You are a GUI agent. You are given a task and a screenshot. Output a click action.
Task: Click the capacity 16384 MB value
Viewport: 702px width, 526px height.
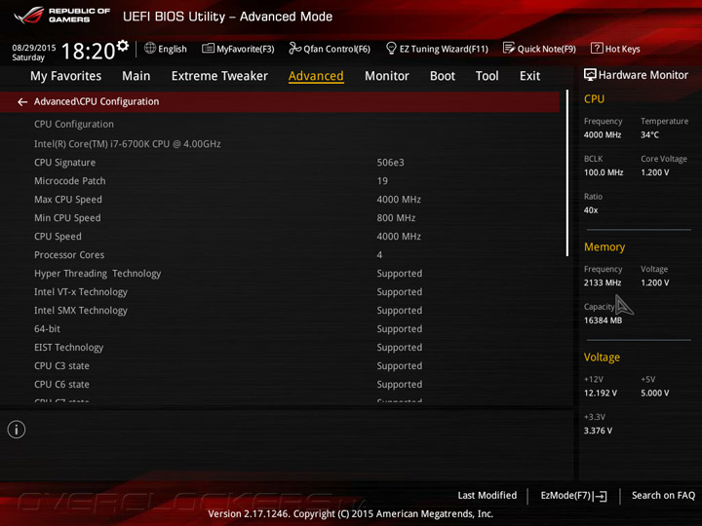pos(604,320)
